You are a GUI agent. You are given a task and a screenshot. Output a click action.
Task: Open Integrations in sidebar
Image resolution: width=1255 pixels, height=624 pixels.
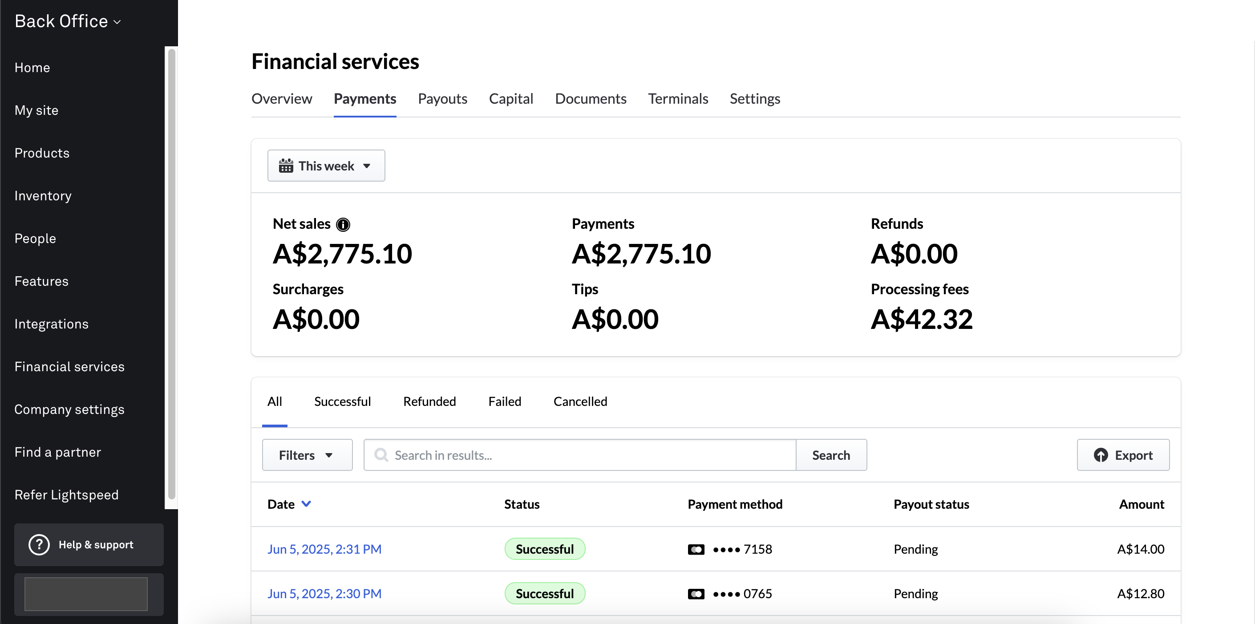52,324
